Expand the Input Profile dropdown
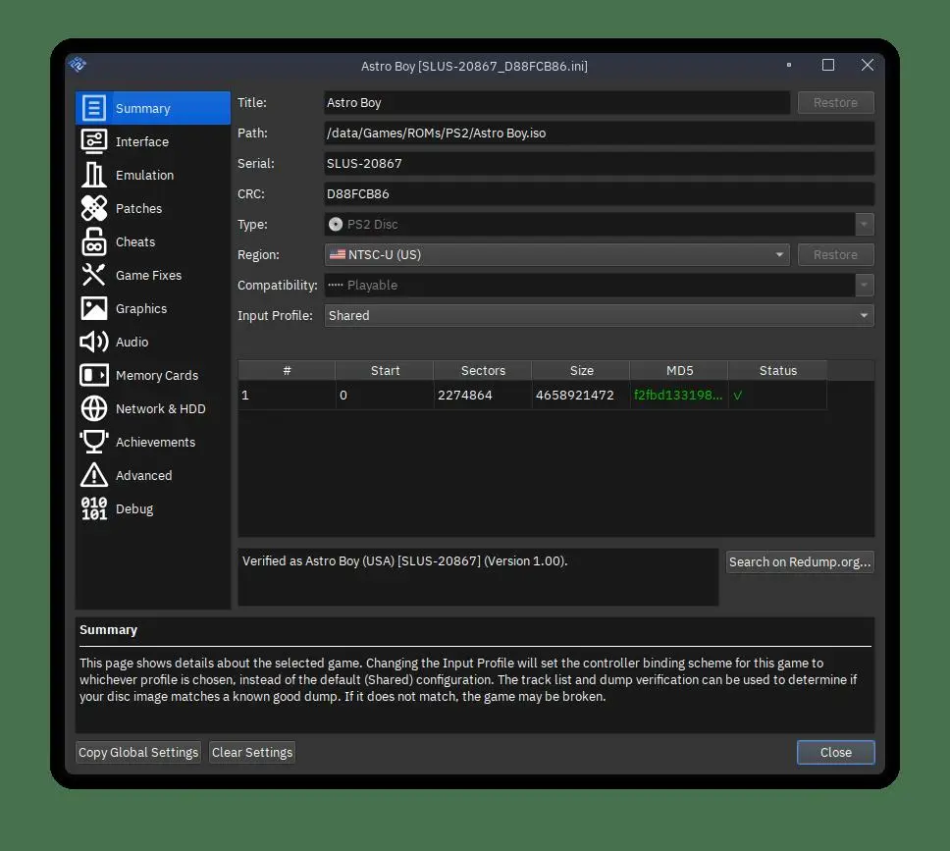Screen dimensions: 950x851 tap(599, 315)
